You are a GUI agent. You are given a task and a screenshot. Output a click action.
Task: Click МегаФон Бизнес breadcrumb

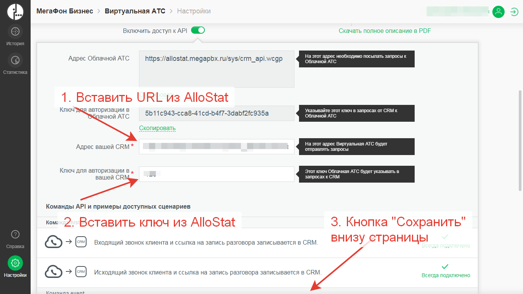pyautogui.click(x=65, y=11)
